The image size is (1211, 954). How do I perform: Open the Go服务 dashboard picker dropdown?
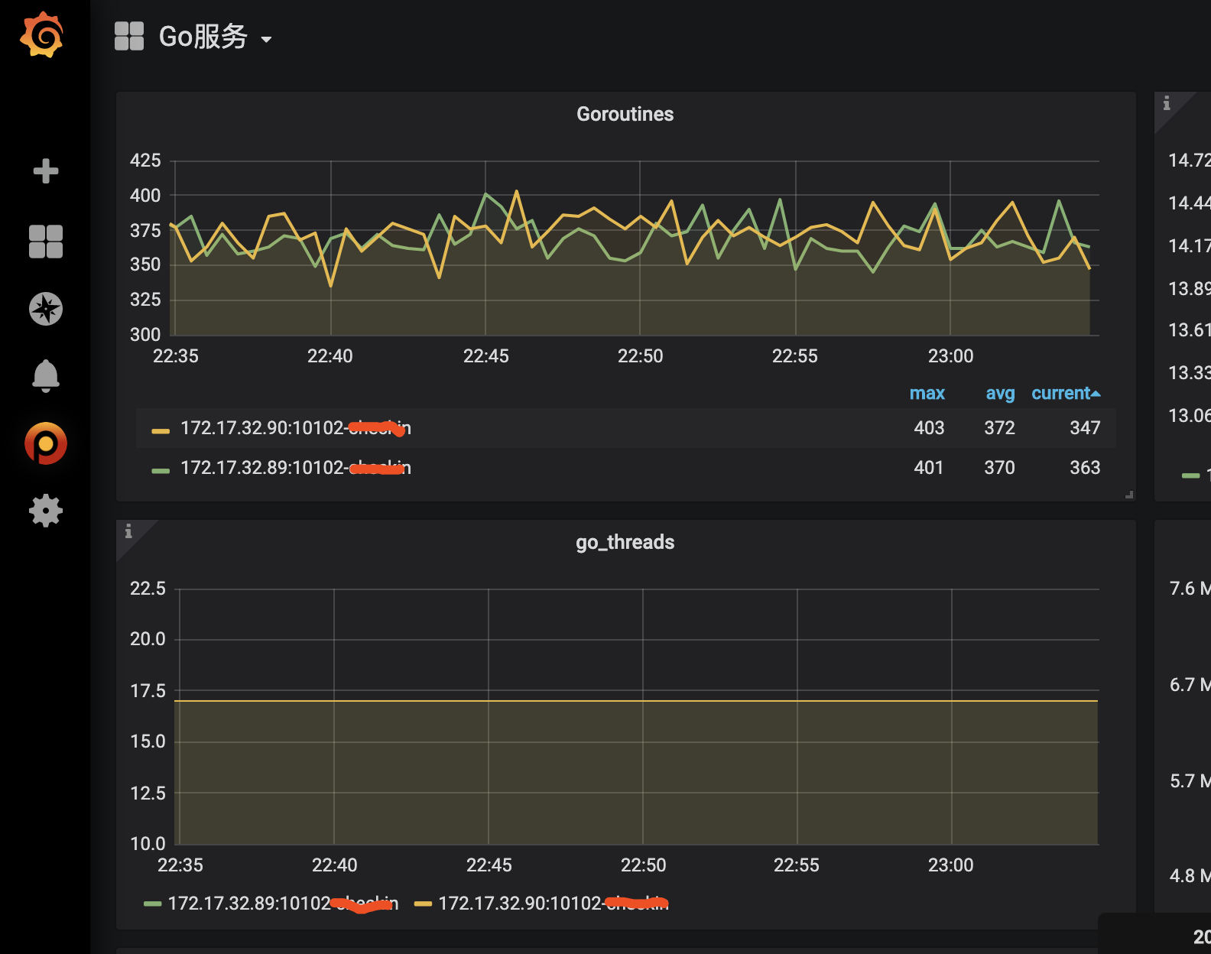click(214, 37)
